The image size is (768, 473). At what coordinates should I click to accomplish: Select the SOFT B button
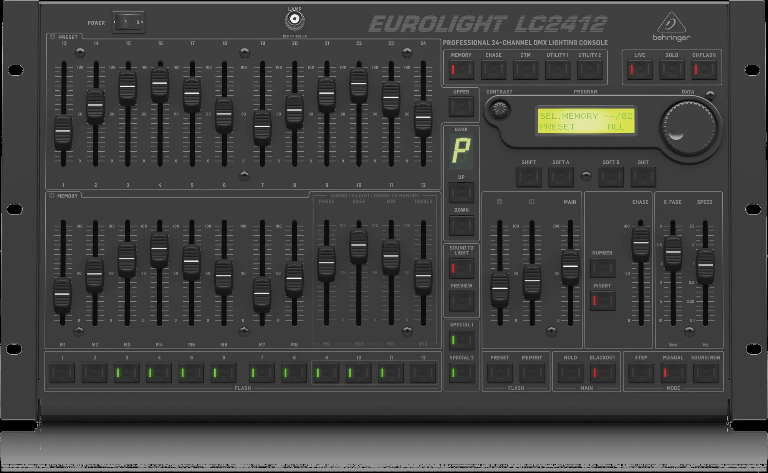(611, 177)
